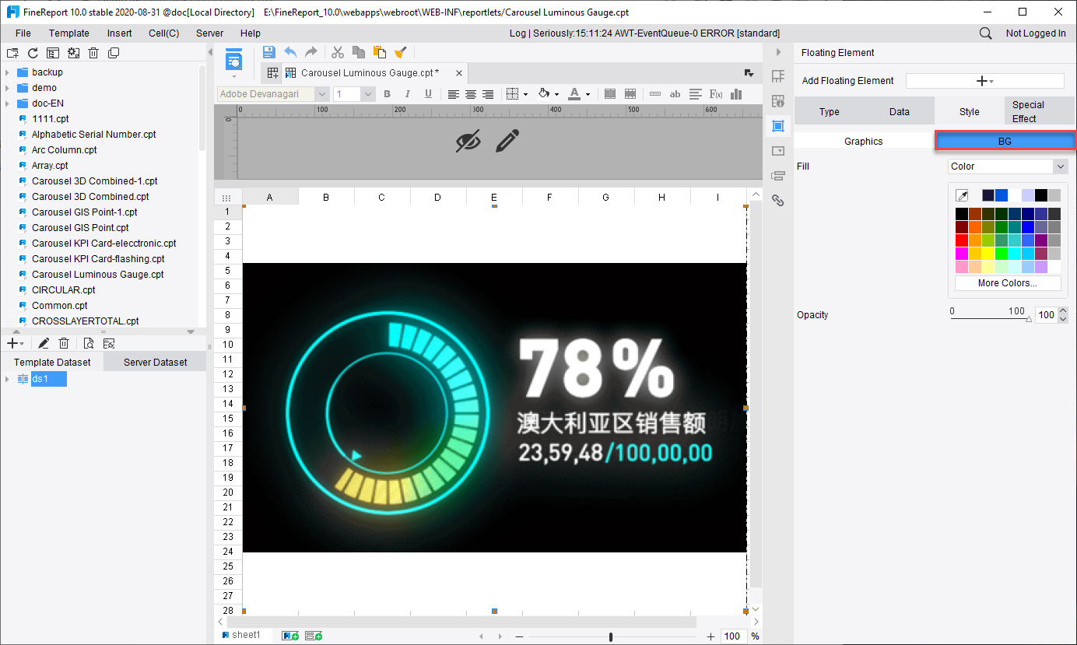
Task: Click the trash delete icon in file toolbar
Action: (93, 53)
